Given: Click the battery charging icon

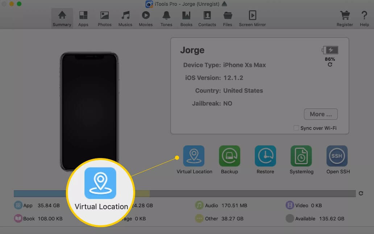Looking at the screenshot, I should pyautogui.click(x=330, y=50).
